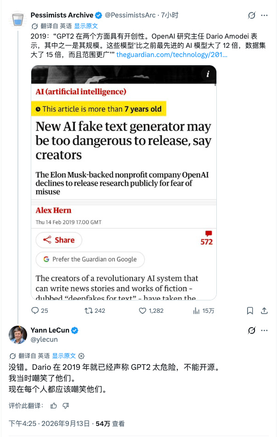Share the Pessimists Archive tweet
Image resolution: width=277 pixels, height=437 pixels.
(264, 311)
